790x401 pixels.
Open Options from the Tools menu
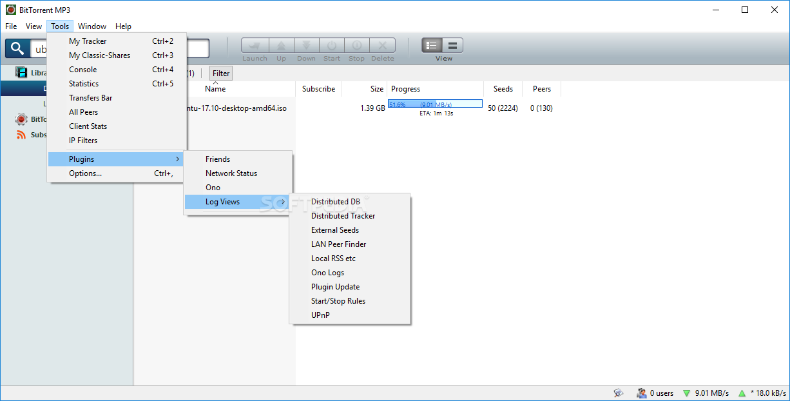coord(117,173)
